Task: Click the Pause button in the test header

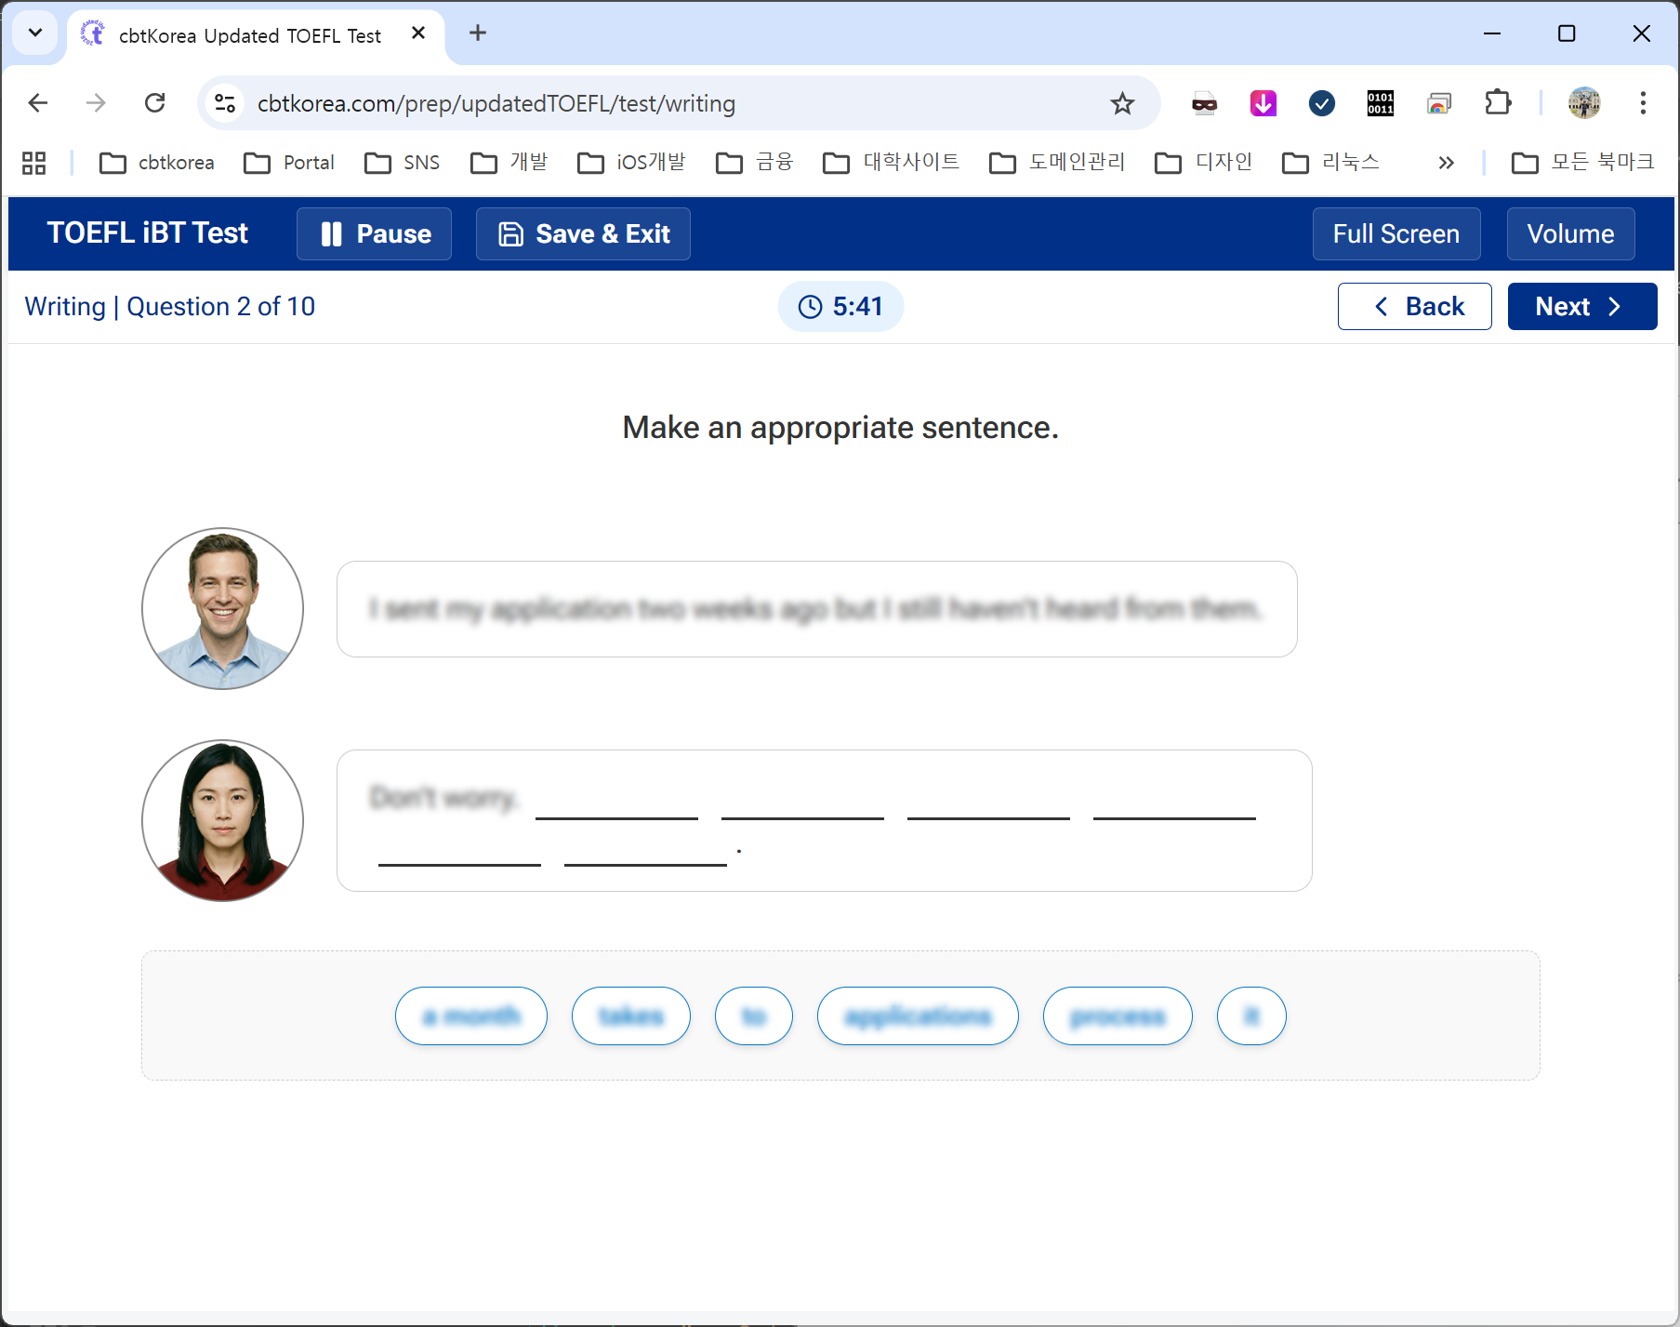Action: [x=374, y=233]
